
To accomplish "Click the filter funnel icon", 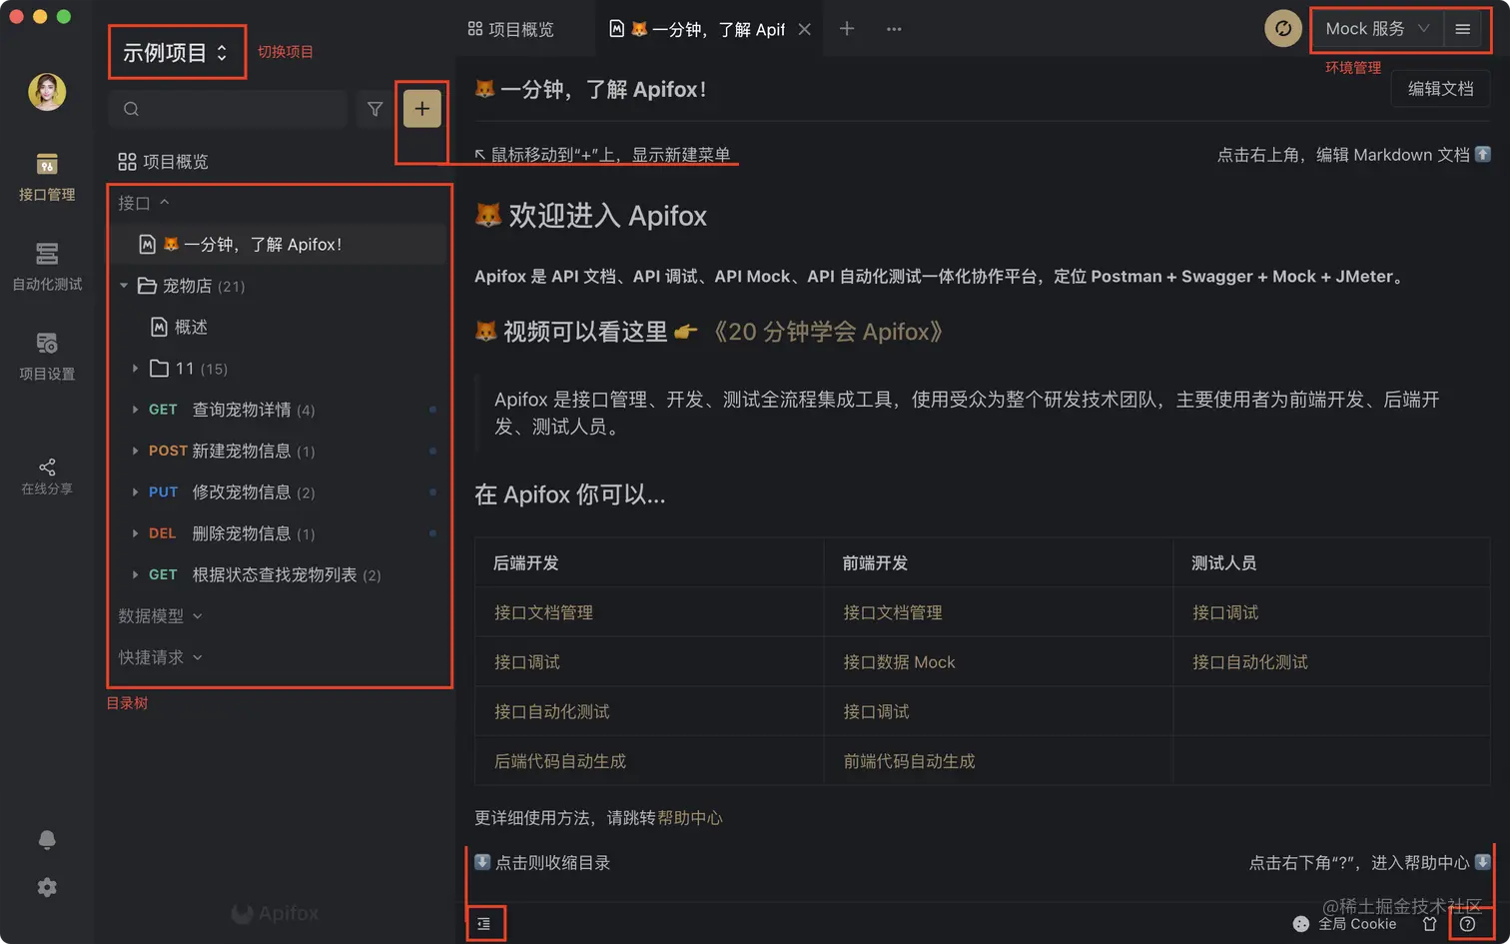I will 375,109.
